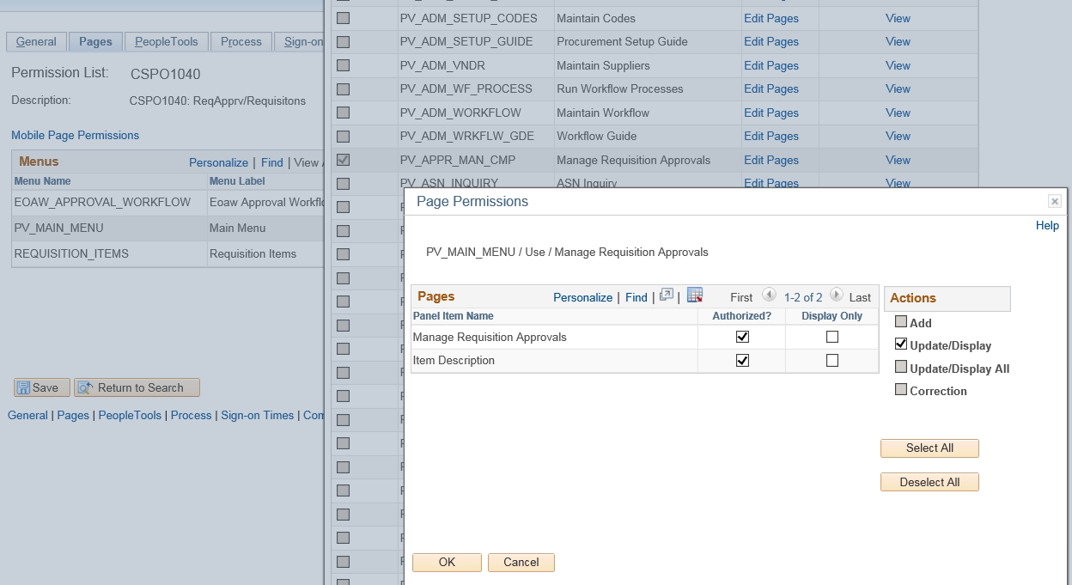The height and width of the screenshot is (585, 1072).
Task: Download Pages grid to spreadsheet icon
Action: click(x=695, y=296)
